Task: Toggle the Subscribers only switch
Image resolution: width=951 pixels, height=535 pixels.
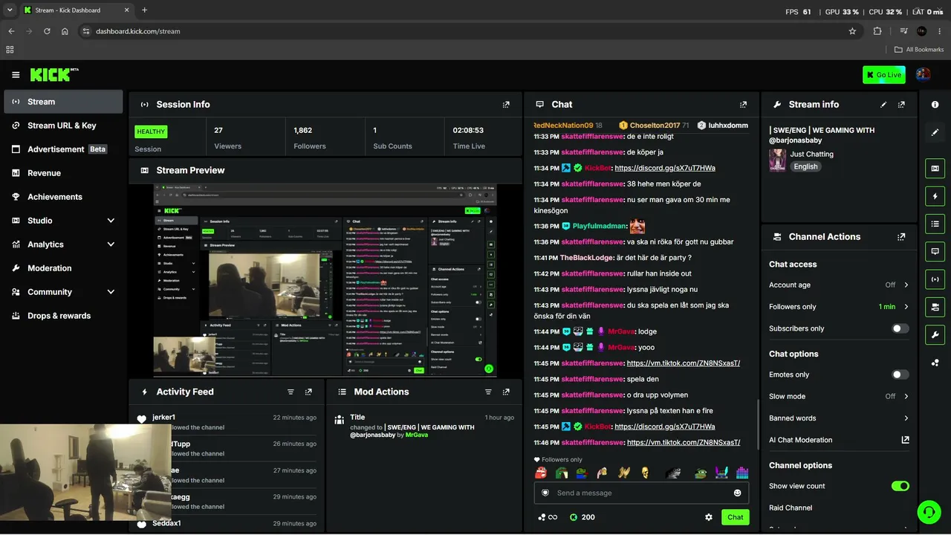Action: tap(900, 328)
